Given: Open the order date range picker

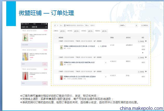Looking at the screenshot, I should (x=74, y=26).
